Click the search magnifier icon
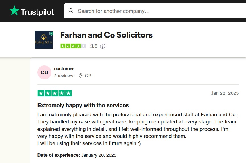The height and width of the screenshot is (163, 246). click(x=71, y=11)
